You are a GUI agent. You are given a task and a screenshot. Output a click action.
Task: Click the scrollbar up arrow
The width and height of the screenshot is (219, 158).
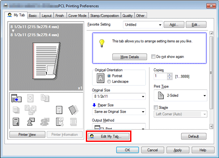(211, 33)
